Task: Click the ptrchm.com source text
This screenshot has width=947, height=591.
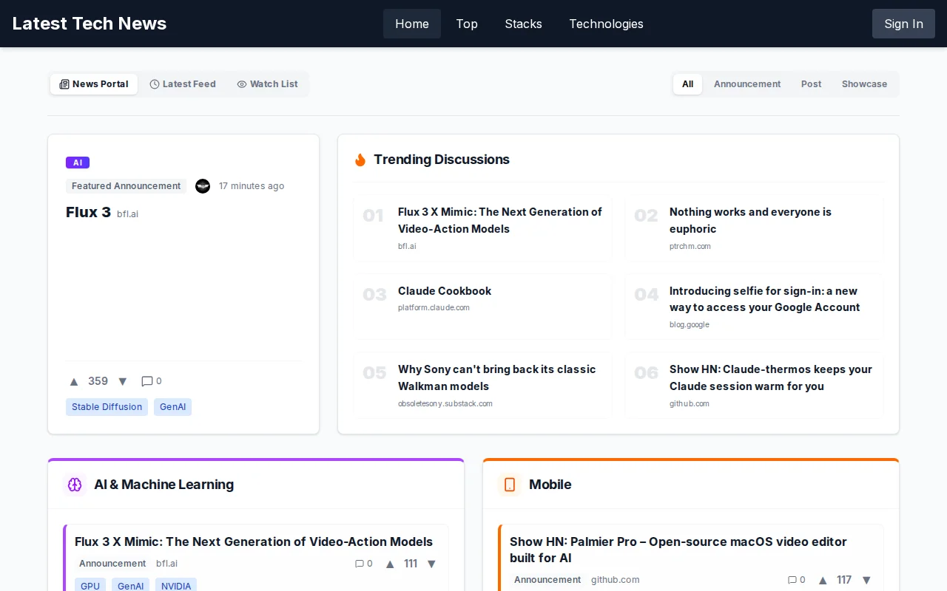Action: (x=690, y=246)
